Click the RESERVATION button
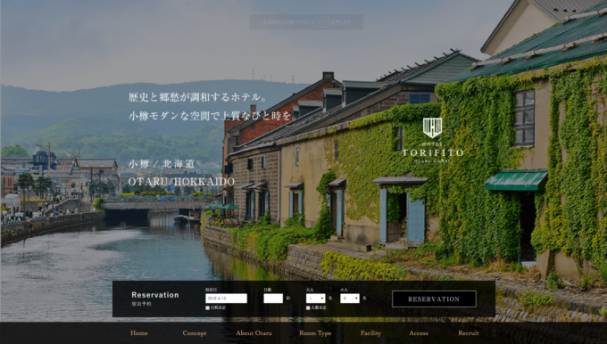Image resolution: width=607 pixels, height=344 pixels. click(434, 299)
